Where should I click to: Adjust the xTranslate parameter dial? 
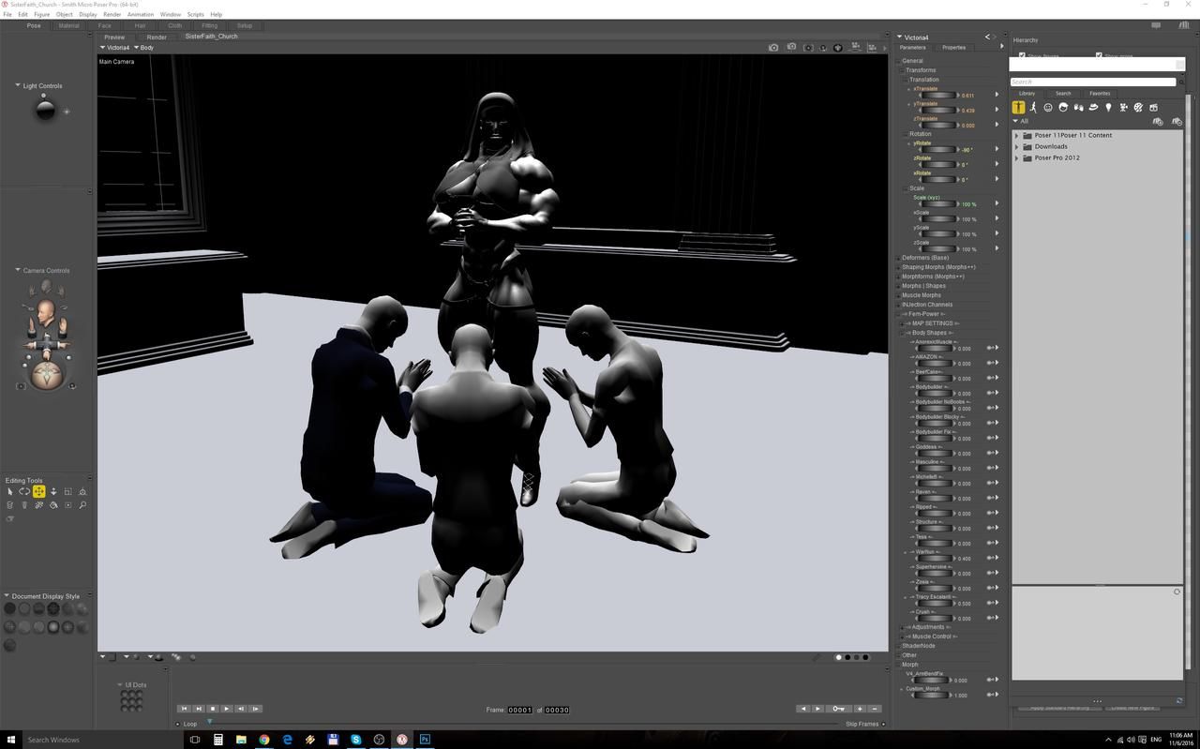pyautogui.click(x=937, y=96)
